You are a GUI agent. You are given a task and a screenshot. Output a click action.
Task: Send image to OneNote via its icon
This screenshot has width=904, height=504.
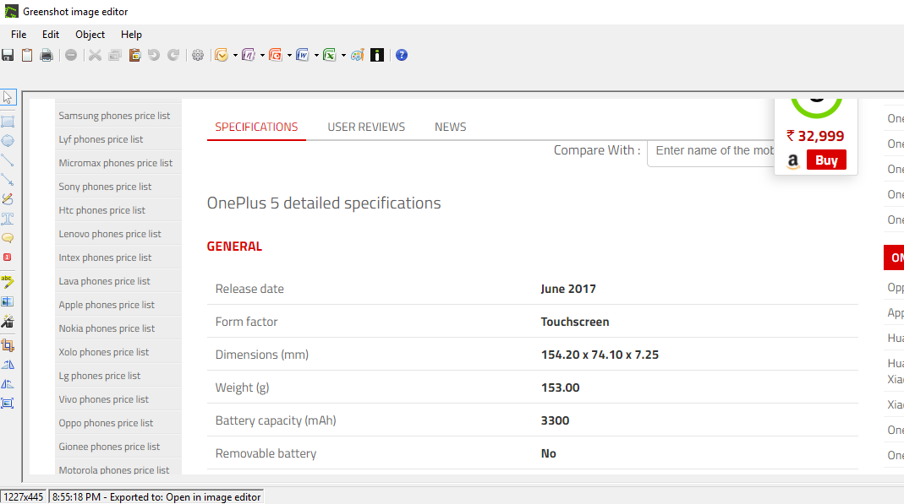coord(249,55)
